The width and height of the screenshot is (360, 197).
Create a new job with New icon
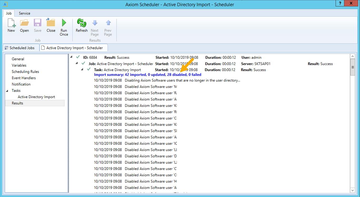click(x=11, y=25)
